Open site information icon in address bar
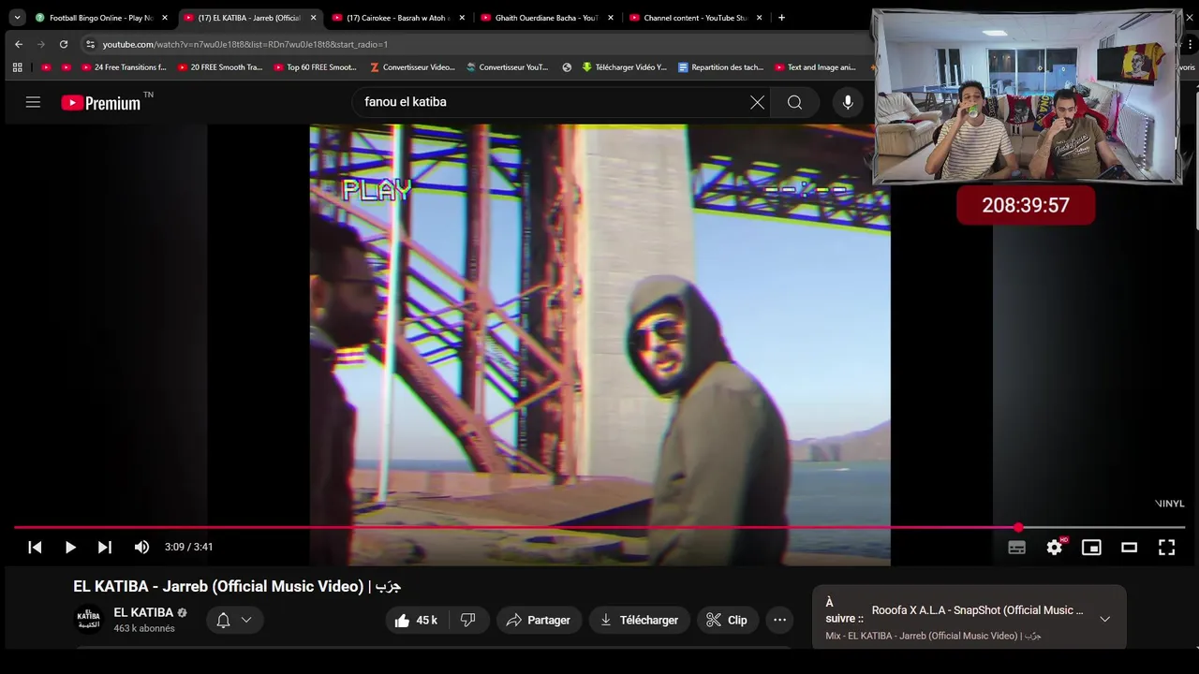The width and height of the screenshot is (1199, 674). 90,44
